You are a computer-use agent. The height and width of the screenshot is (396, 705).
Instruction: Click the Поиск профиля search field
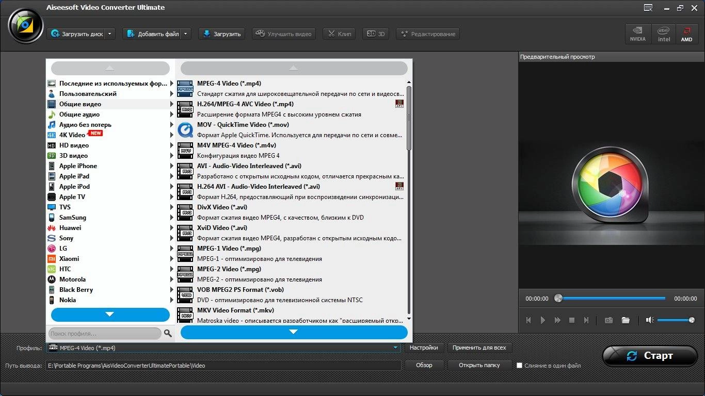[x=105, y=334]
